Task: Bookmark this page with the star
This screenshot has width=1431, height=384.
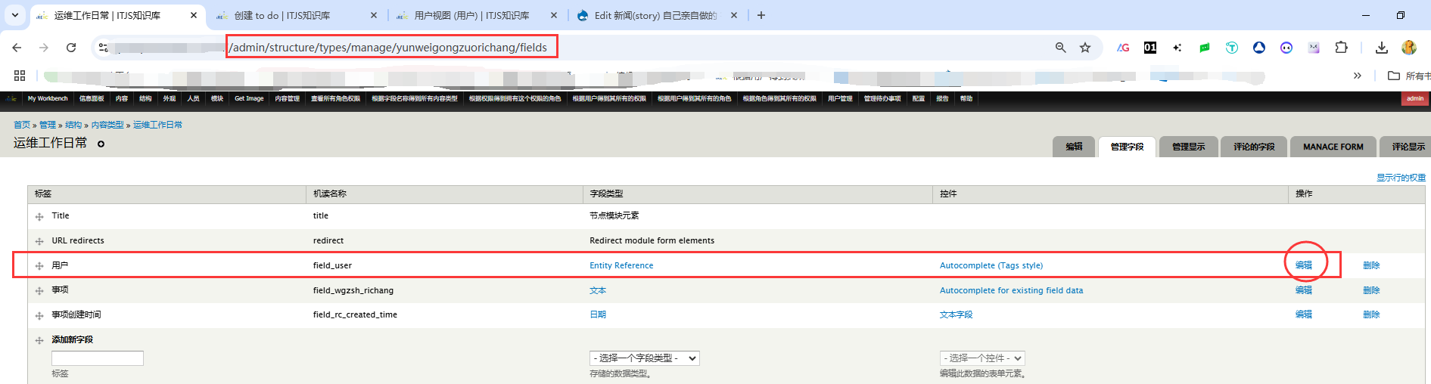Action: point(1085,48)
